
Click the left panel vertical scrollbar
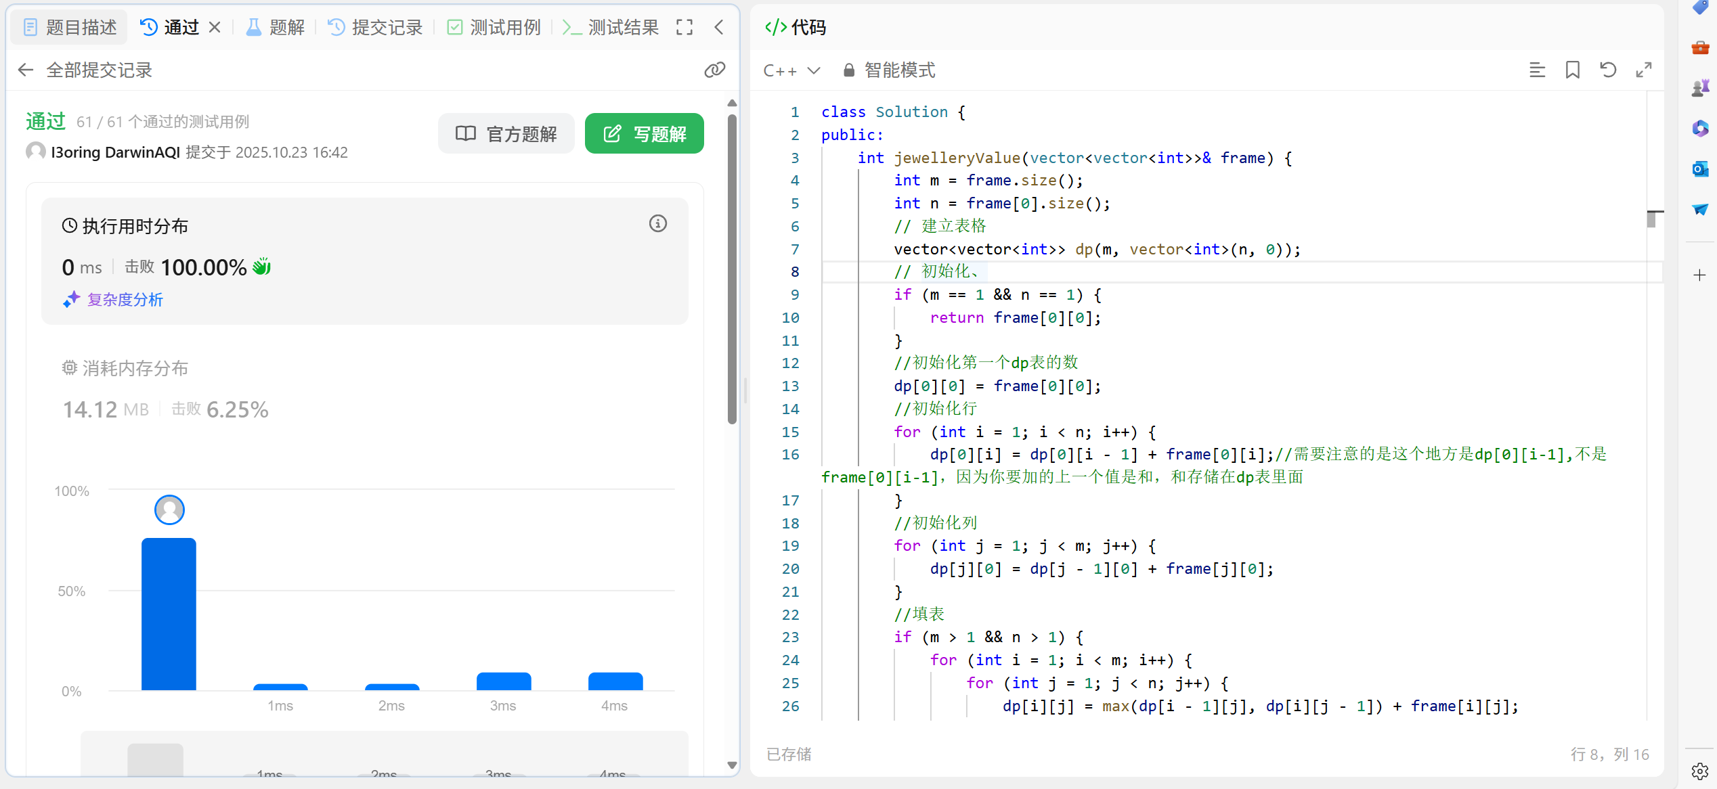[732, 271]
